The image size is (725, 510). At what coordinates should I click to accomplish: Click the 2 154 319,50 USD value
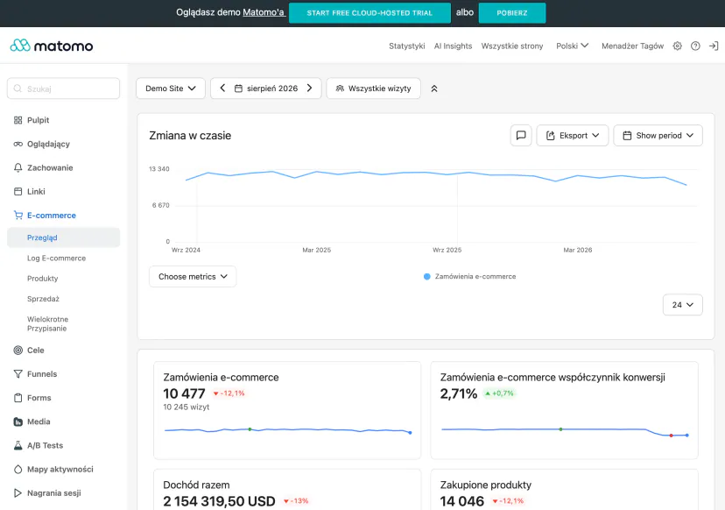[219, 501]
